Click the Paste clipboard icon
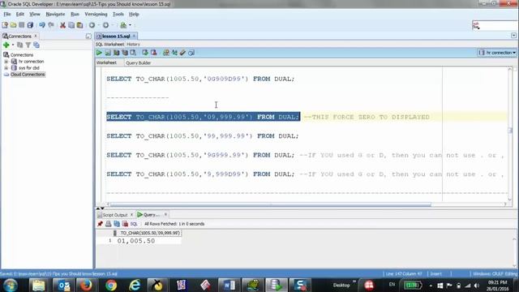Viewport: 519px width, 292px height. click(x=79, y=25)
